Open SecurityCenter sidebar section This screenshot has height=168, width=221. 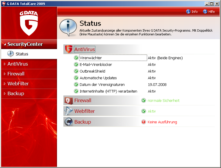pos(29,44)
